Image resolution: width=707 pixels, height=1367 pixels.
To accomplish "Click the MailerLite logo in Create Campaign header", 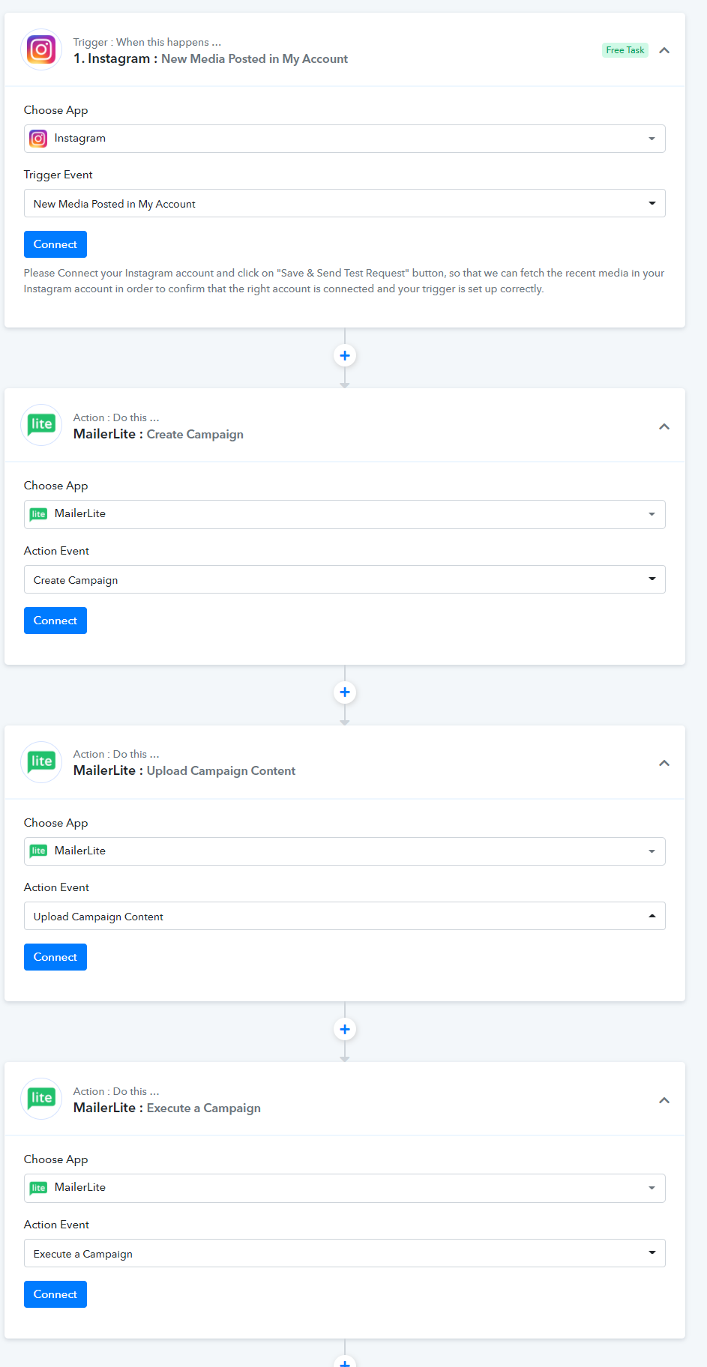I will pyautogui.click(x=41, y=425).
